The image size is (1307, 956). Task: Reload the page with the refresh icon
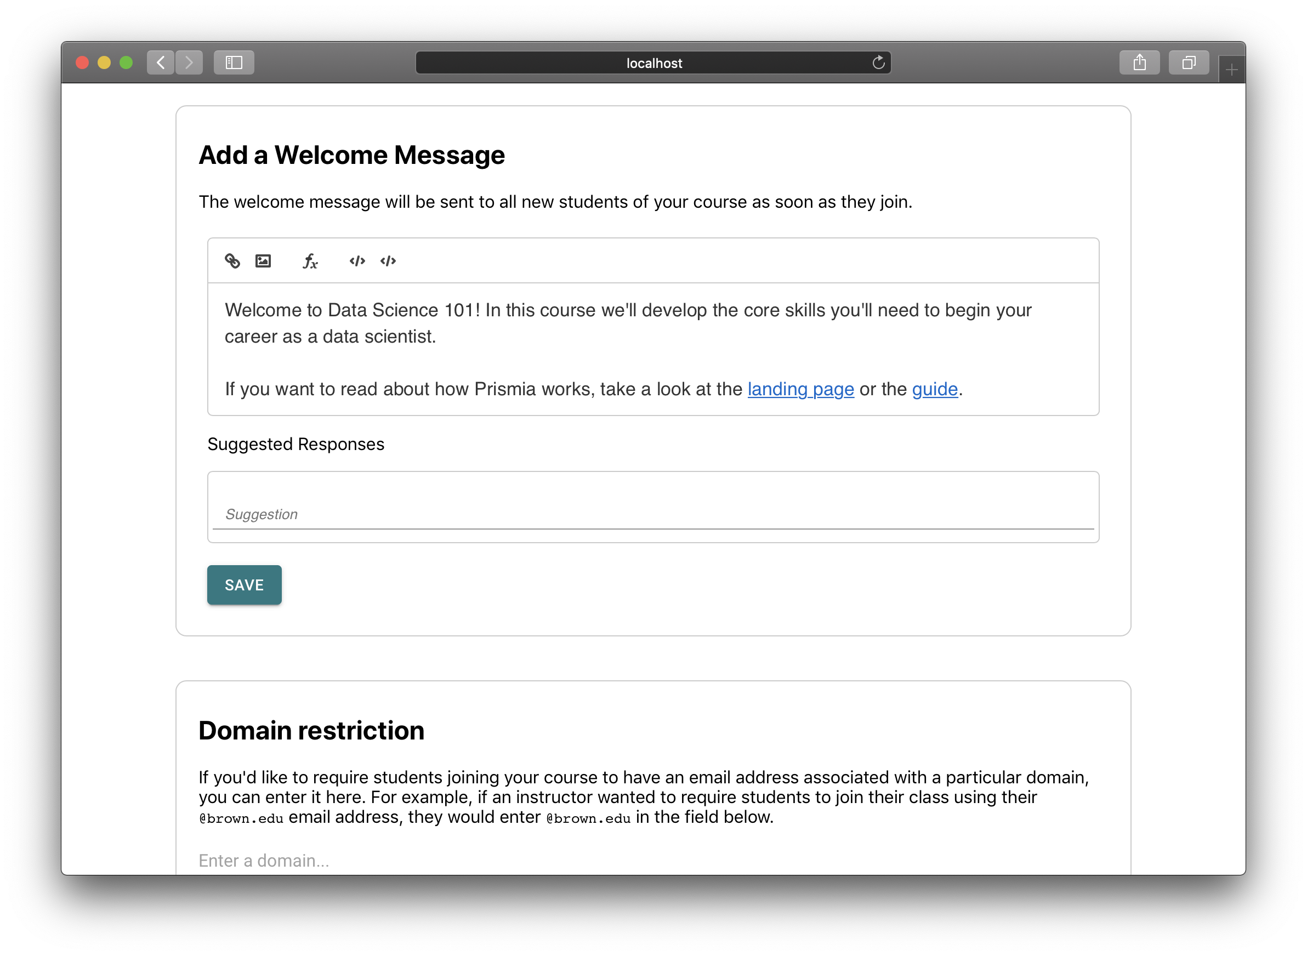[x=878, y=62]
